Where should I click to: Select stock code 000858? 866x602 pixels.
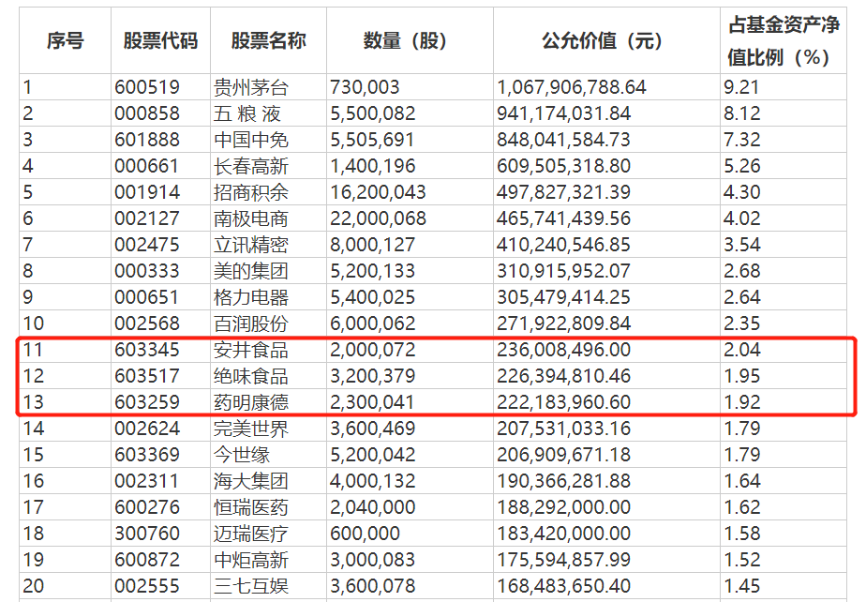click(147, 113)
